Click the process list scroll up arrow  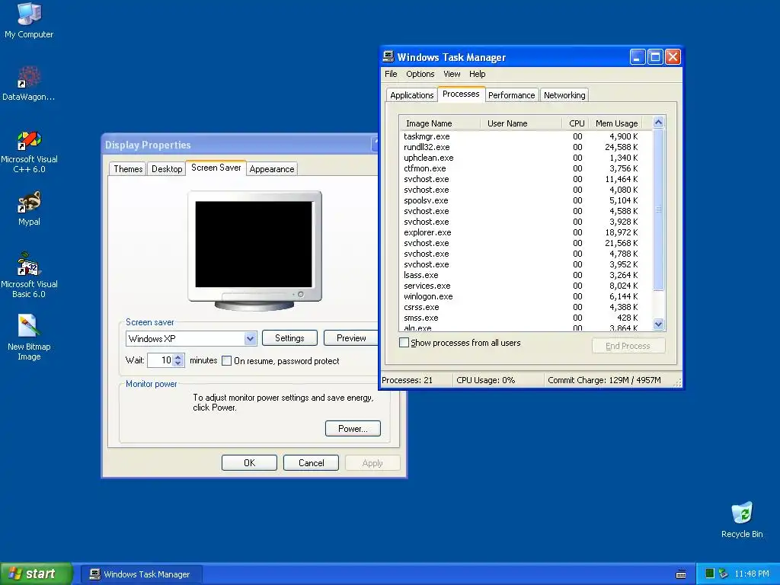[x=658, y=123]
